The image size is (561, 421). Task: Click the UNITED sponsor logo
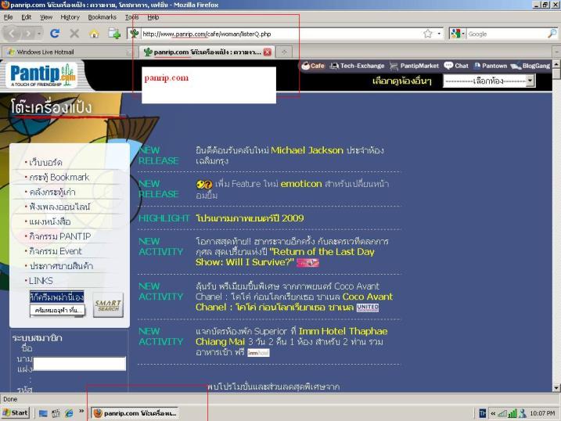[368, 308]
